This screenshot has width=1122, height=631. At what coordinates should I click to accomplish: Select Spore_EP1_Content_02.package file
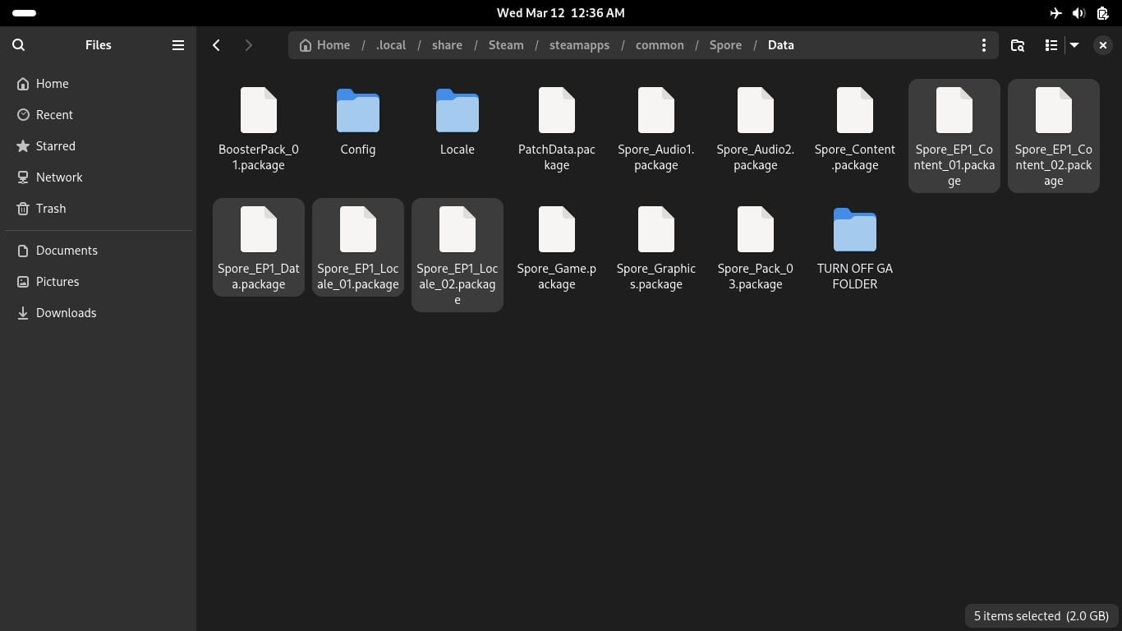[1054, 136]
